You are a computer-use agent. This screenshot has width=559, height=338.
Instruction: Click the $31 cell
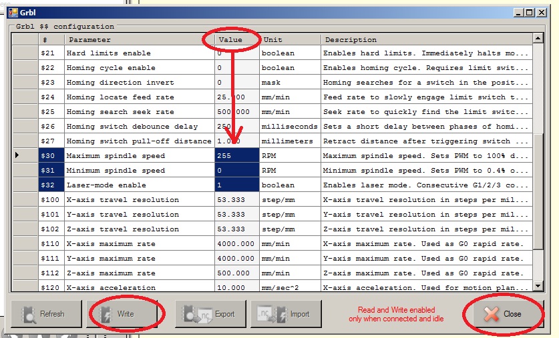click(x=51, y=171)
